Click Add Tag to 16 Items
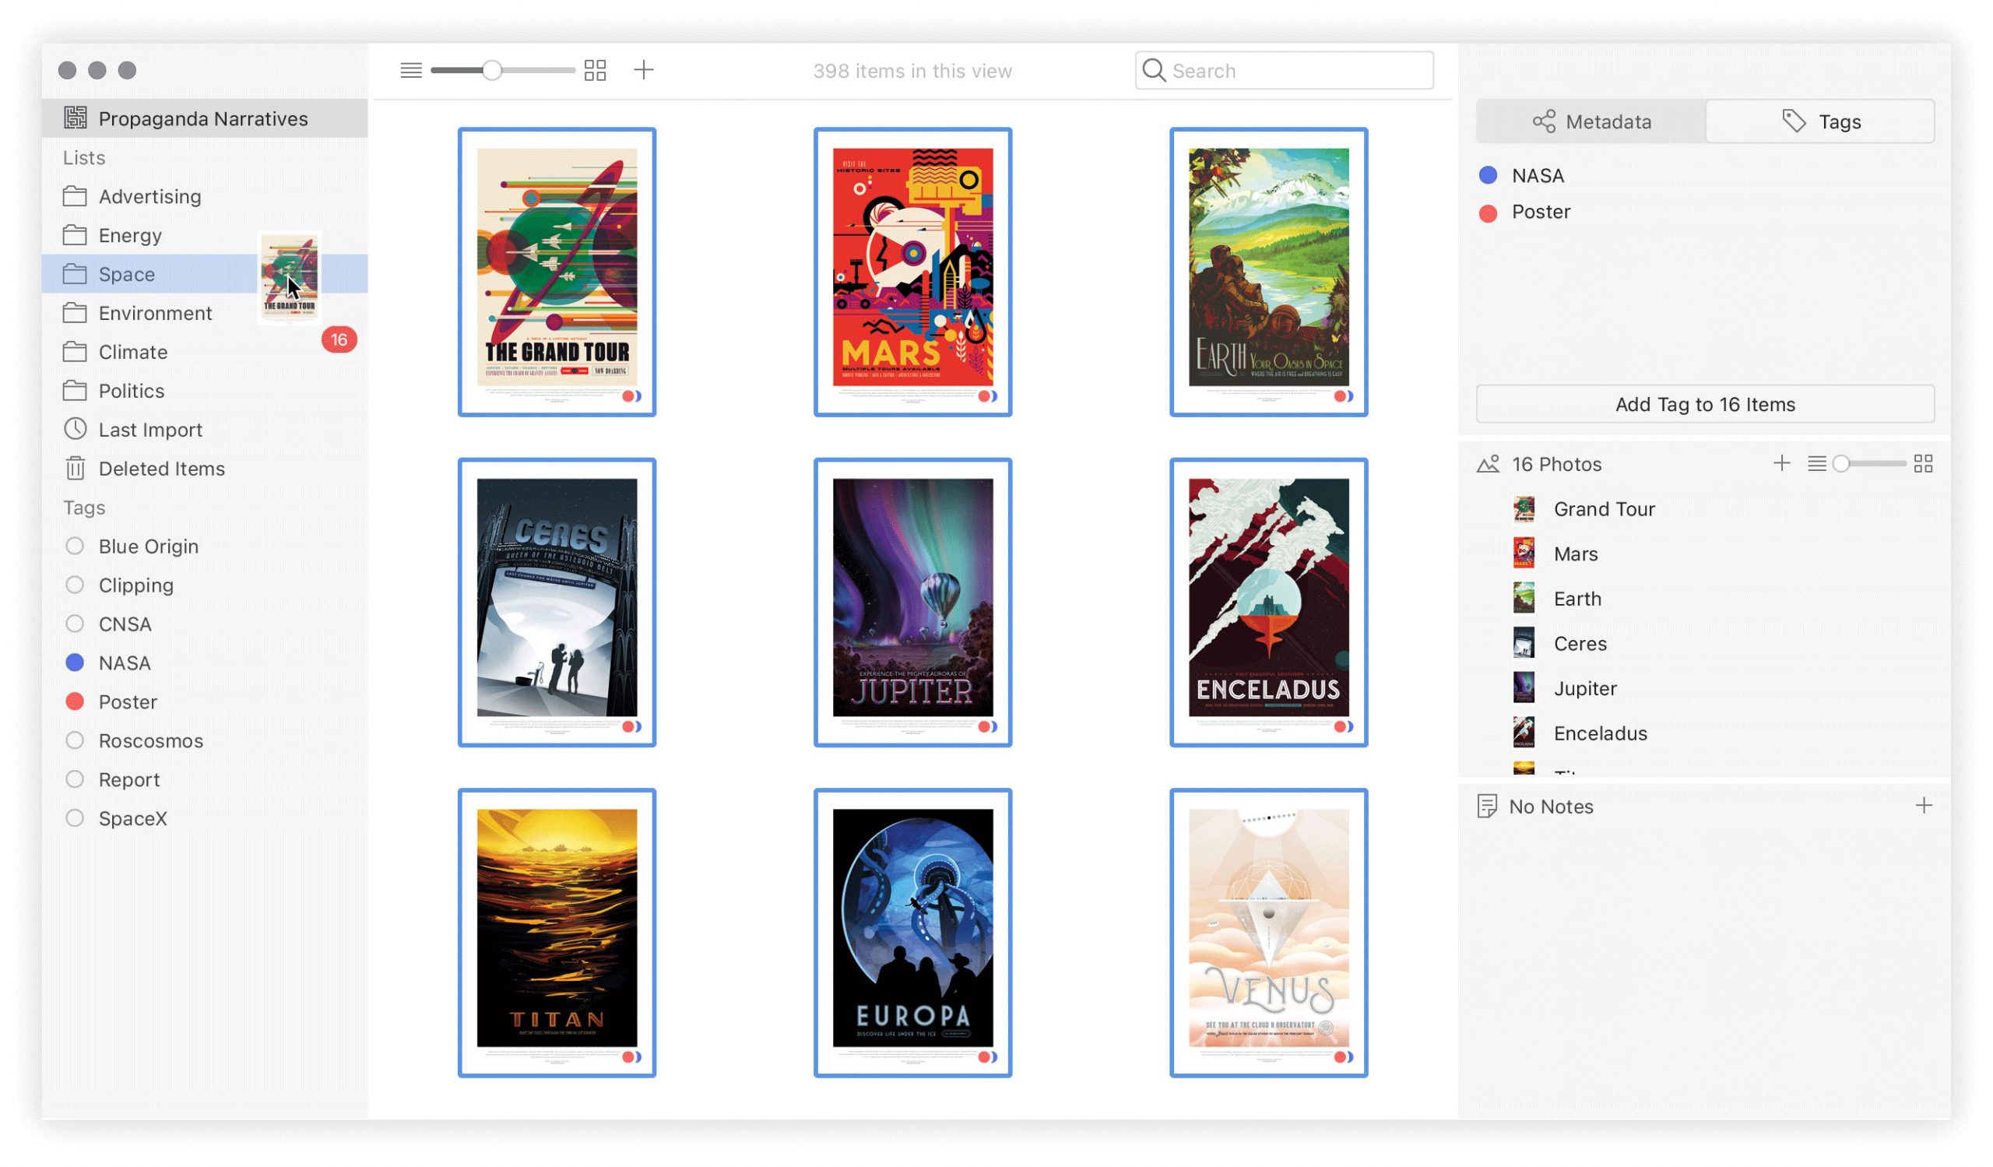Screen dimensions: 1993x1167 1704,405
